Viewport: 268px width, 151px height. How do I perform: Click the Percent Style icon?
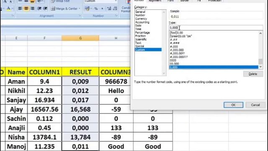(x=96, y=8)
